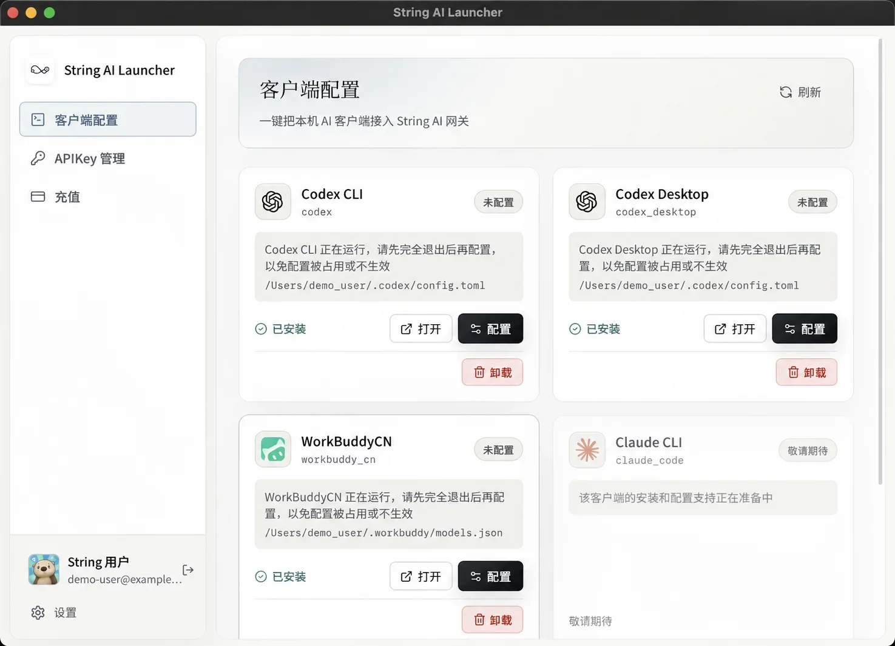The image size is (895, 646).
Task: Click the Codex CLI config.toml path text
Action: (x=375, y=285)
